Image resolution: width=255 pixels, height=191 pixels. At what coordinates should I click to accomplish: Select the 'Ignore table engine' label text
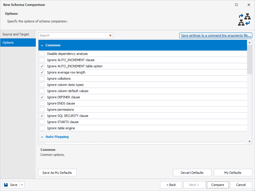[61, 128]
